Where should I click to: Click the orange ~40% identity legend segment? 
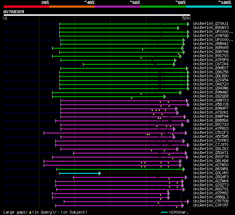point(72,7)
